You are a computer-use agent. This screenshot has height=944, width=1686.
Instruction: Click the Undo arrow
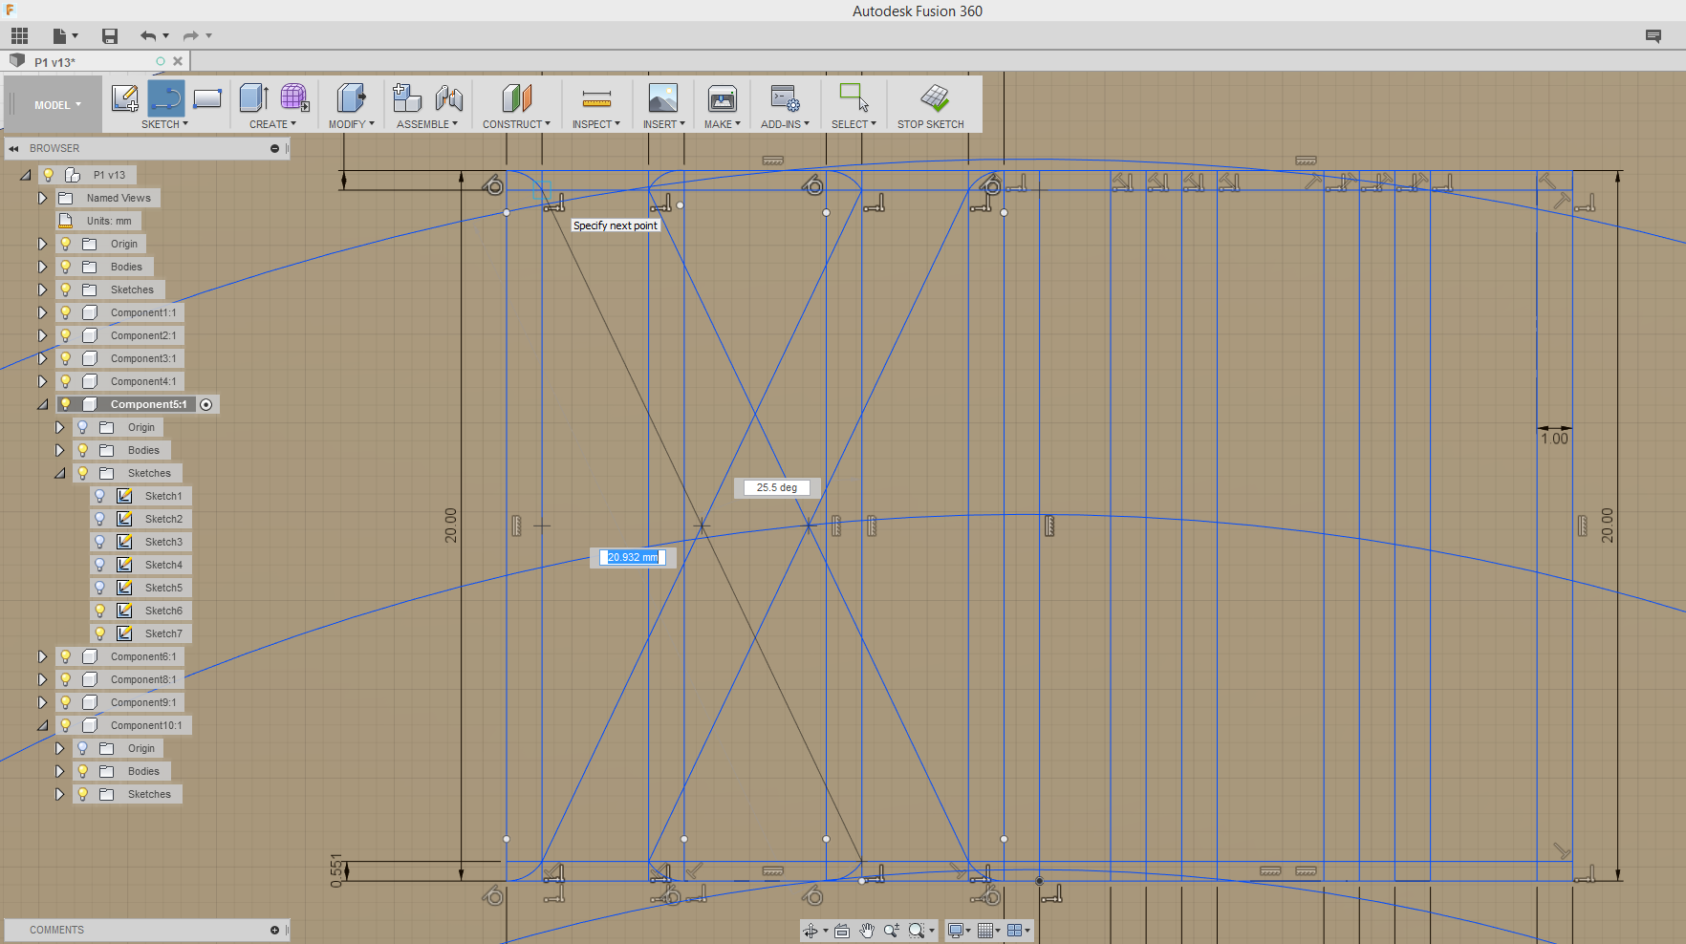pyautogui.click(x=148, y=36)
